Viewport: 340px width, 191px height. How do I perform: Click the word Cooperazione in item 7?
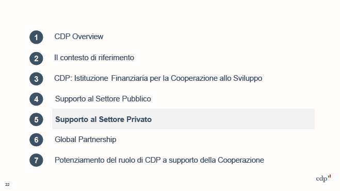coord(241,160)
